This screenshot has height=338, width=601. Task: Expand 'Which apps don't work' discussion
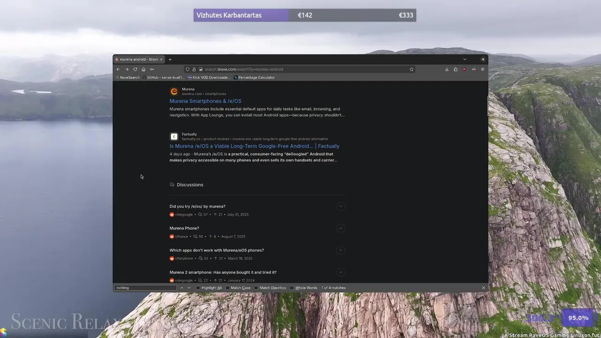coord(341,250)
